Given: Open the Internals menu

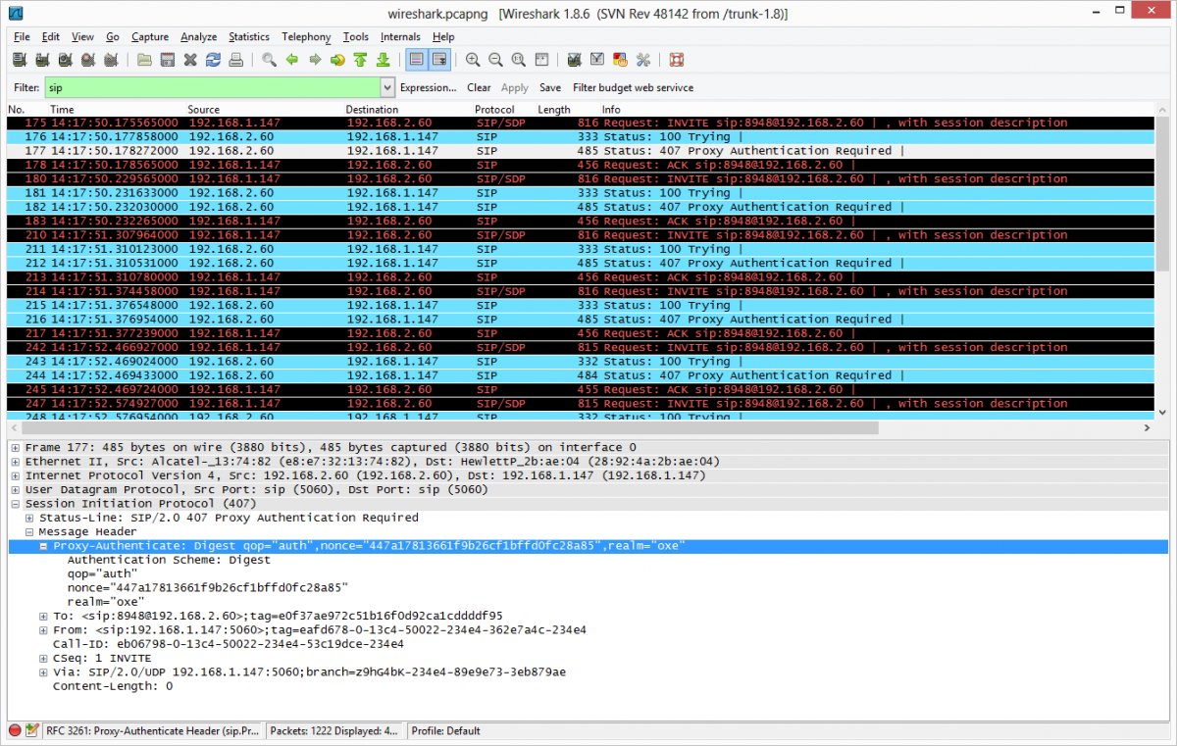Looking at the screenshot, I should click(400, 37).
